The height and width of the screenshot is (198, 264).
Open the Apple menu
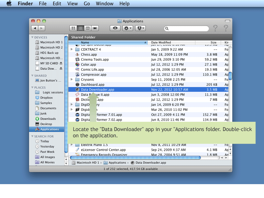point(9,3)
